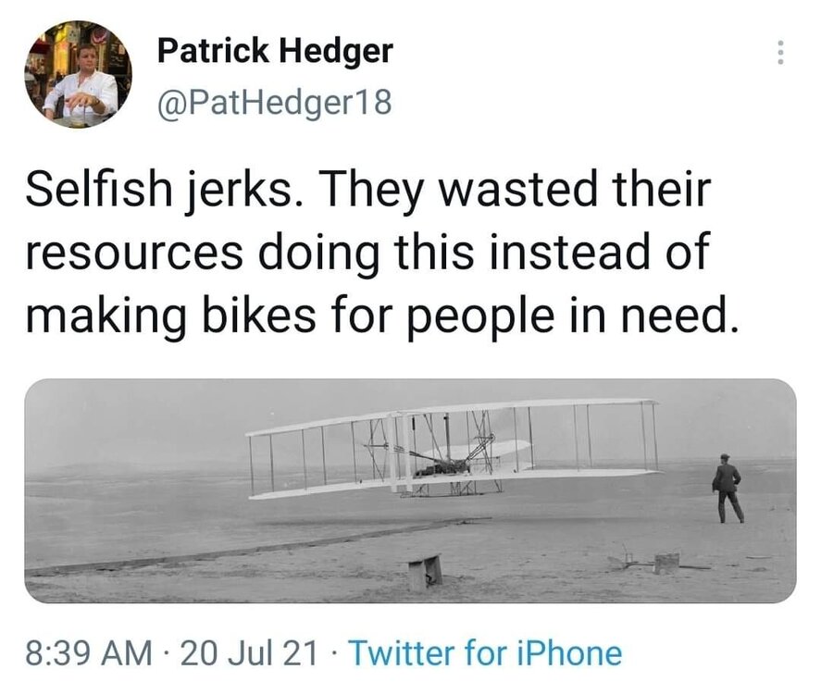Screen dimensions: 821x694
Task: Open the Patrick Hedger display name
Action: 275,51
